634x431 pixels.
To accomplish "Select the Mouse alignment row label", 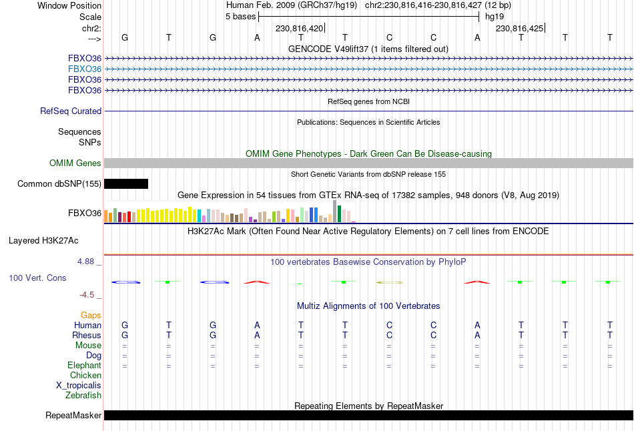I will point(88,346).
